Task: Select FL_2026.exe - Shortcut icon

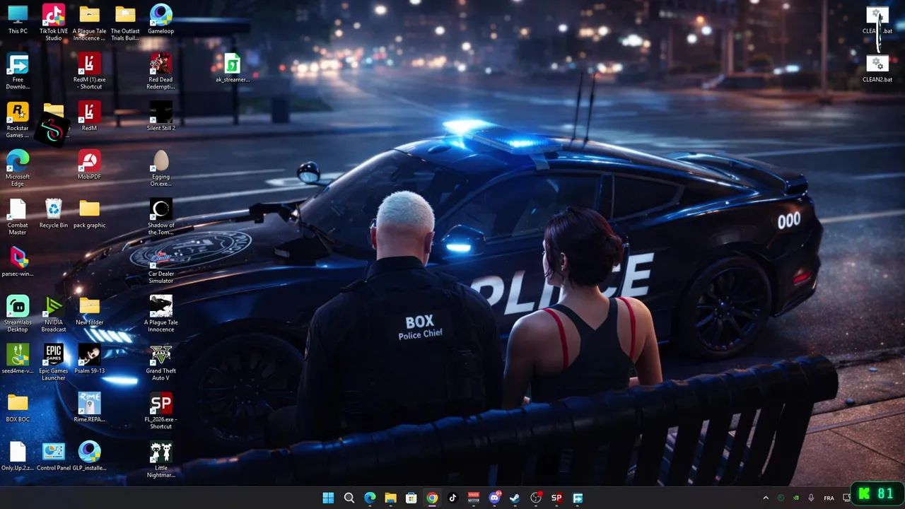Action: tap(160, 411)
